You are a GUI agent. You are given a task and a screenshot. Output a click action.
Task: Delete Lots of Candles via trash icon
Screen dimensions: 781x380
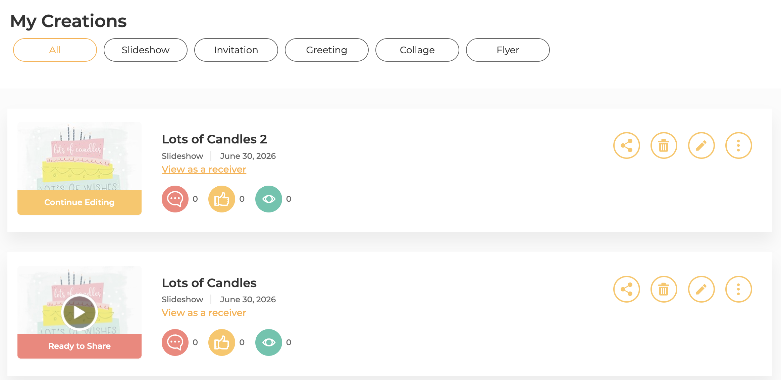tap(664, 289)
